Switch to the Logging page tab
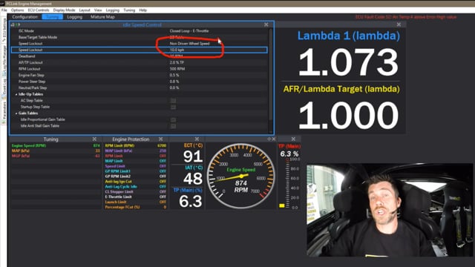 click(x=74, y=17)
